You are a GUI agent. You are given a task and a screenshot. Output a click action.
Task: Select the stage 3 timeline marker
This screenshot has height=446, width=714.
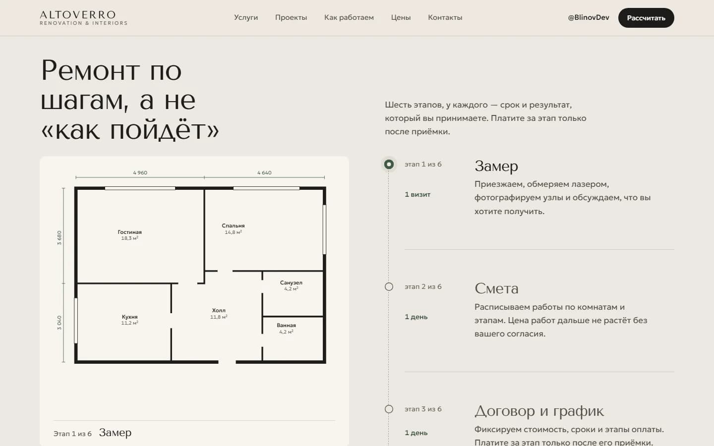pyautogui.click(x=389, y=409)
